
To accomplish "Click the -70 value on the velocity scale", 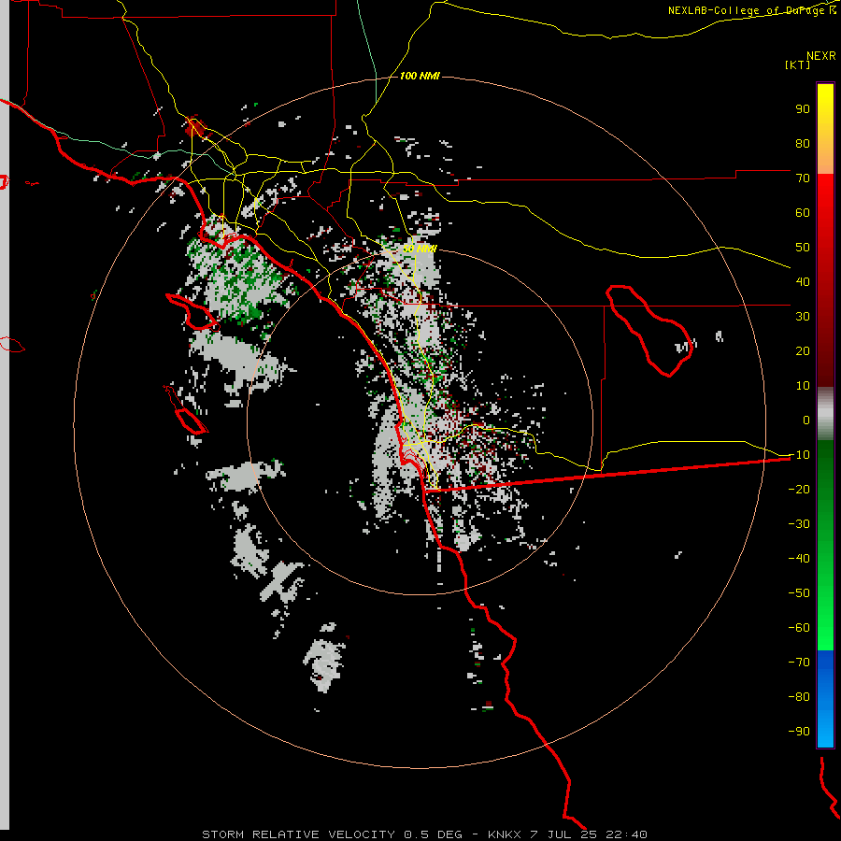I will (799, 663).
